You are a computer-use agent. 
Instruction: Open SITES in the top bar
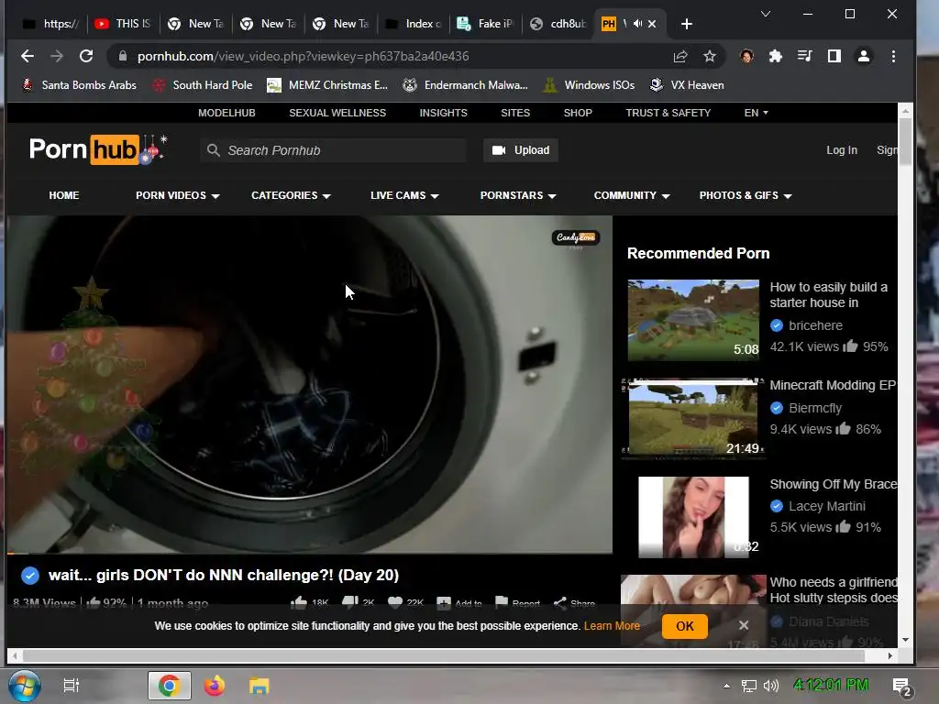point(515,113)
